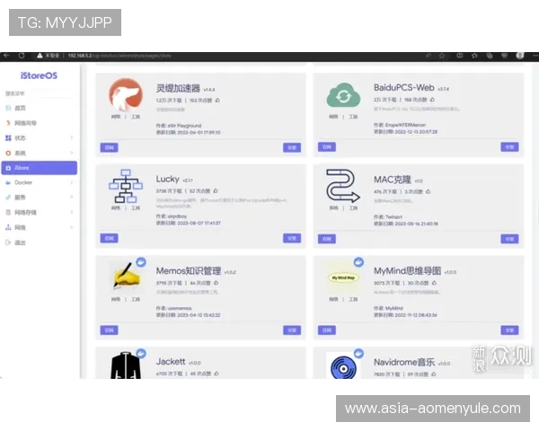
Task: Click the Docker badge on MyMind思维导图
Action: (x=358, y=262)
